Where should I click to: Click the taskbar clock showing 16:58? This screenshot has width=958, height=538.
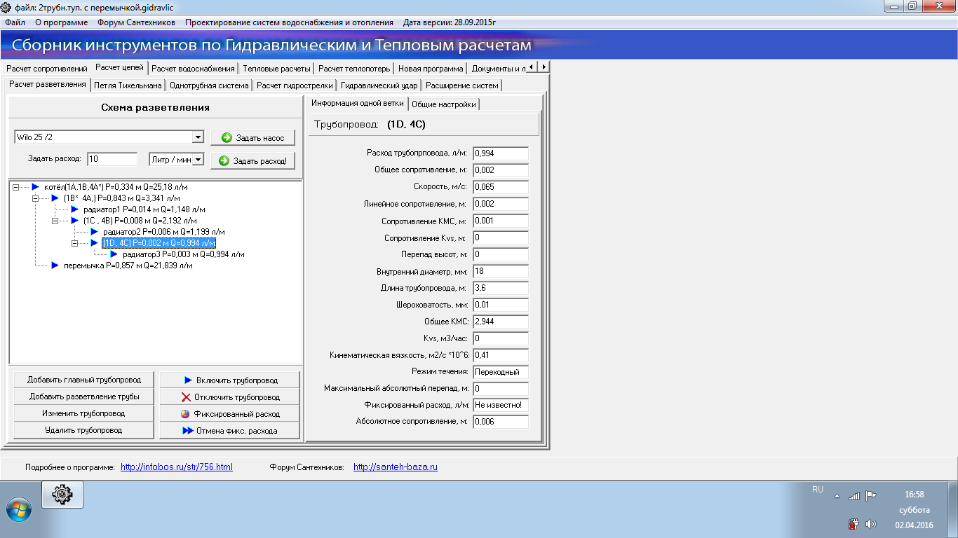click(915, 494)
